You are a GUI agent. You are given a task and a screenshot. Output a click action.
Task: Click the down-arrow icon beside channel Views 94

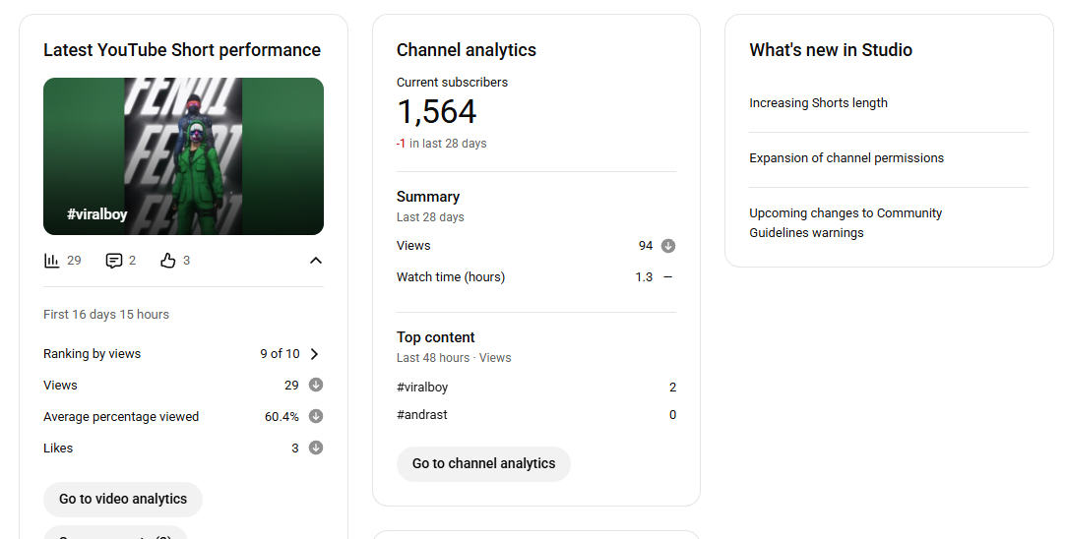pos(668,246)
